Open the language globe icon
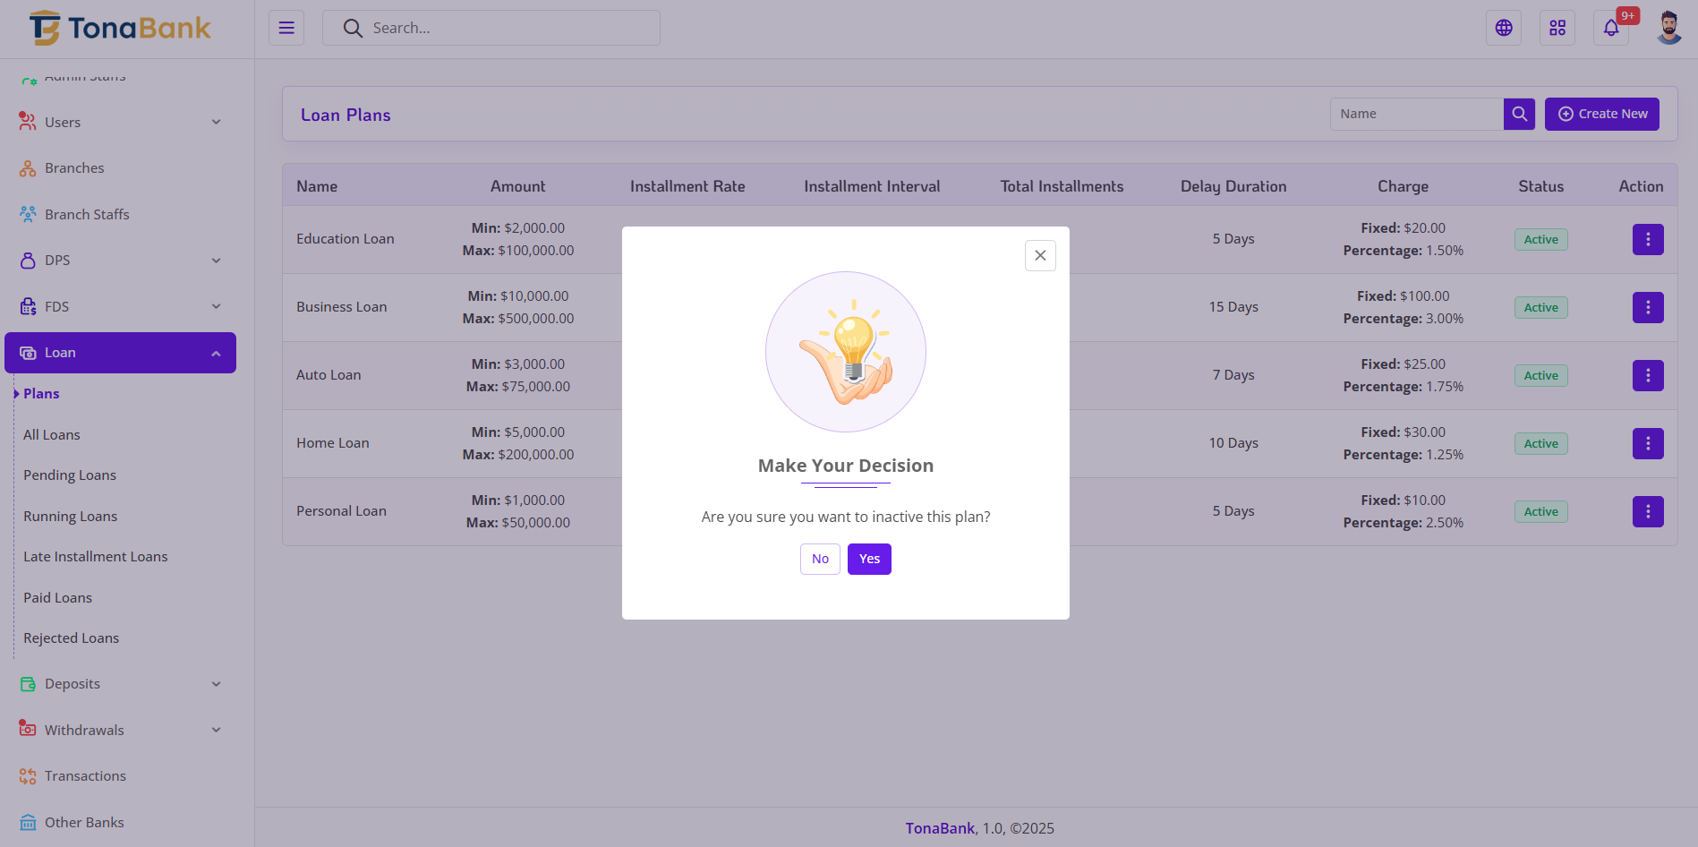The image size is (1698, 847). pyautogui.click(x=1504, y=28)
